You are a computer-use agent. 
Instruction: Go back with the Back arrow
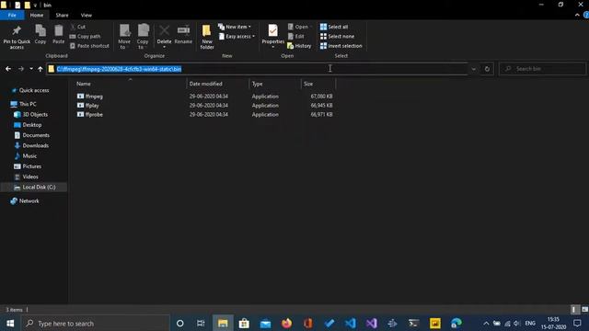pos(8,69)
